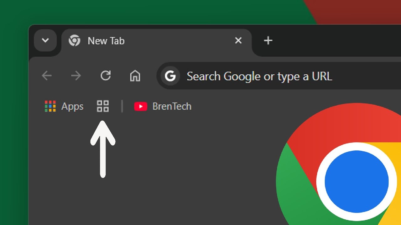Click the Chrome favicon on the tab
This screenshot has width=401, height=225.
click(75, 41)
